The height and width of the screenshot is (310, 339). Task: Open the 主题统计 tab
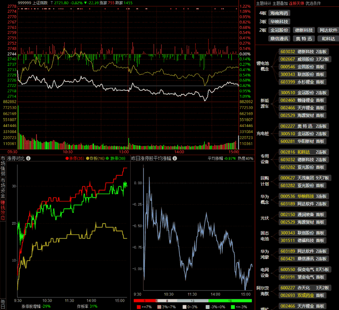click(x=264, y=3)
